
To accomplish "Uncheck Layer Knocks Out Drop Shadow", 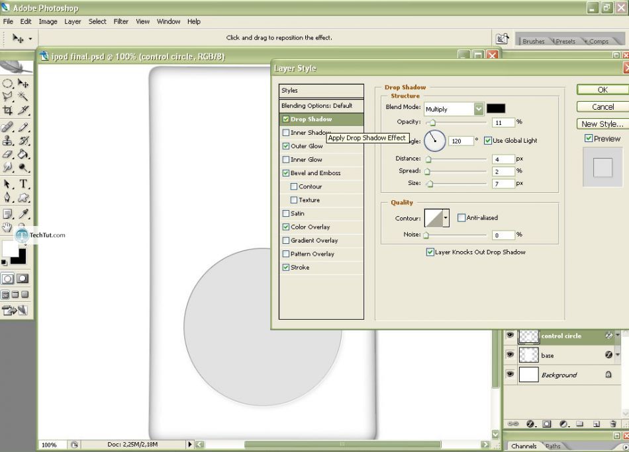I will [430, 252].
